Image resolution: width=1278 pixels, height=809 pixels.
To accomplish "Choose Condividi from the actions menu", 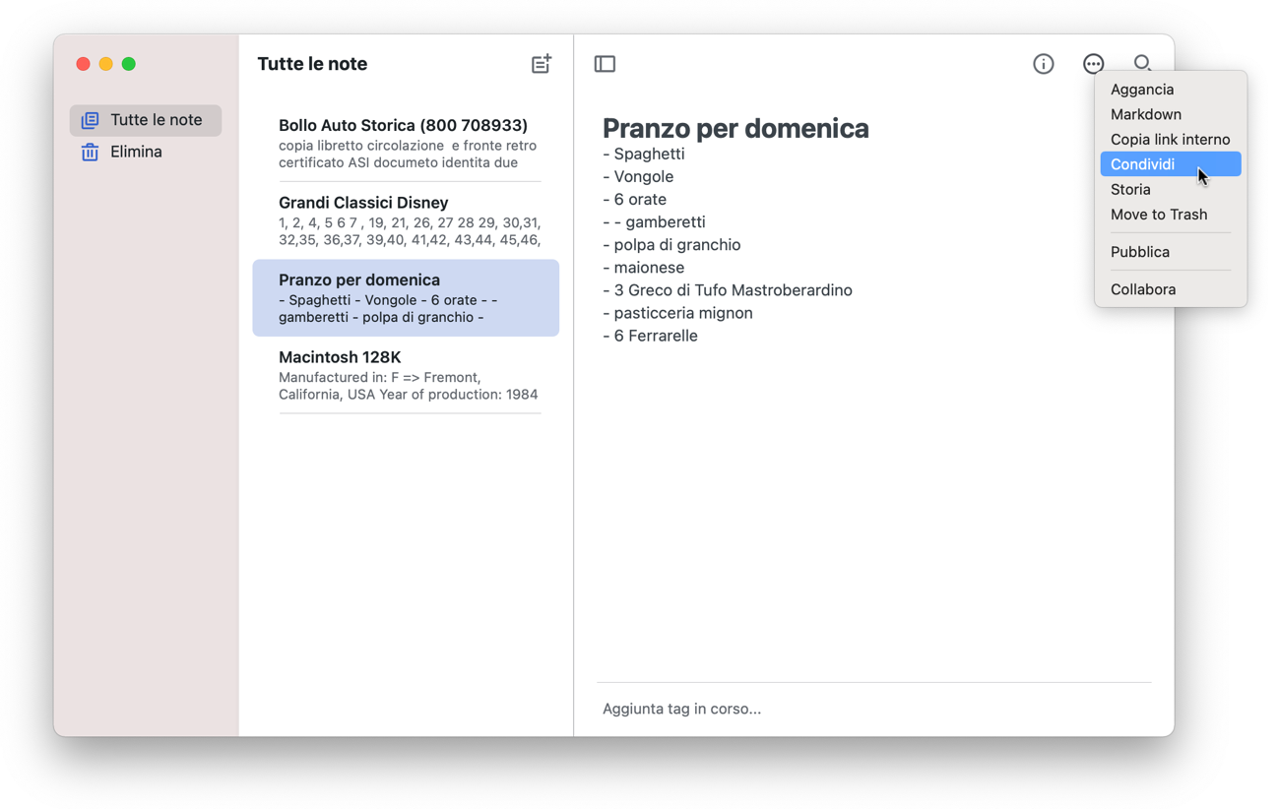I will tap(1141, 163).
